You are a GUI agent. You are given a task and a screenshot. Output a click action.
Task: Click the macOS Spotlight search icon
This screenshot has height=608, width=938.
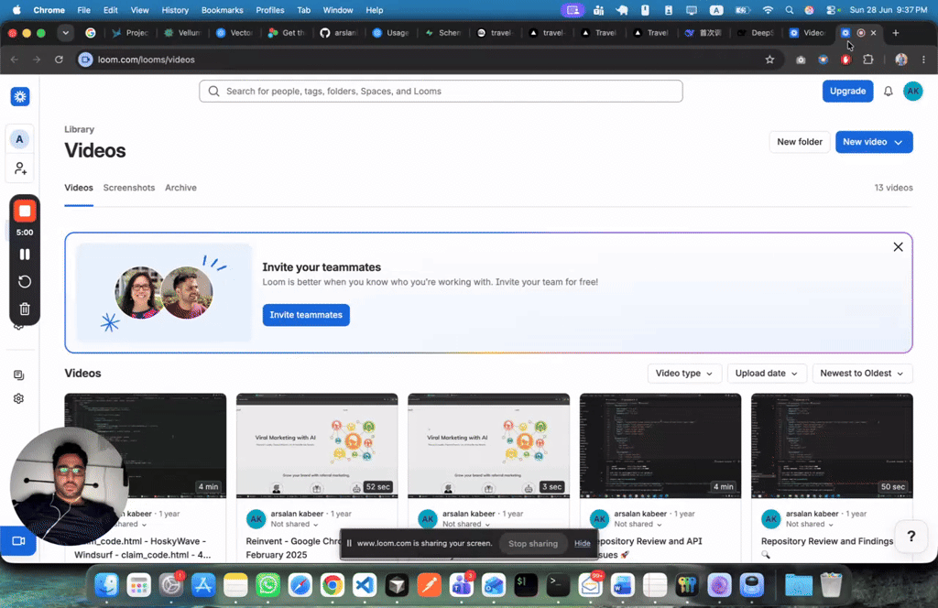click(x=789, y=9)
